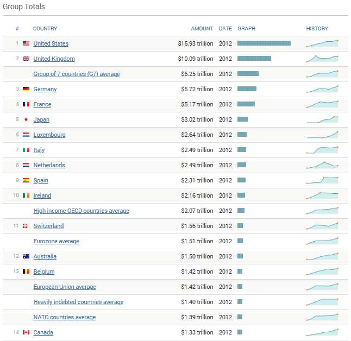This screenshot has height=341, width=351.
Task: Open the Italy link
Action: (39, 150)
